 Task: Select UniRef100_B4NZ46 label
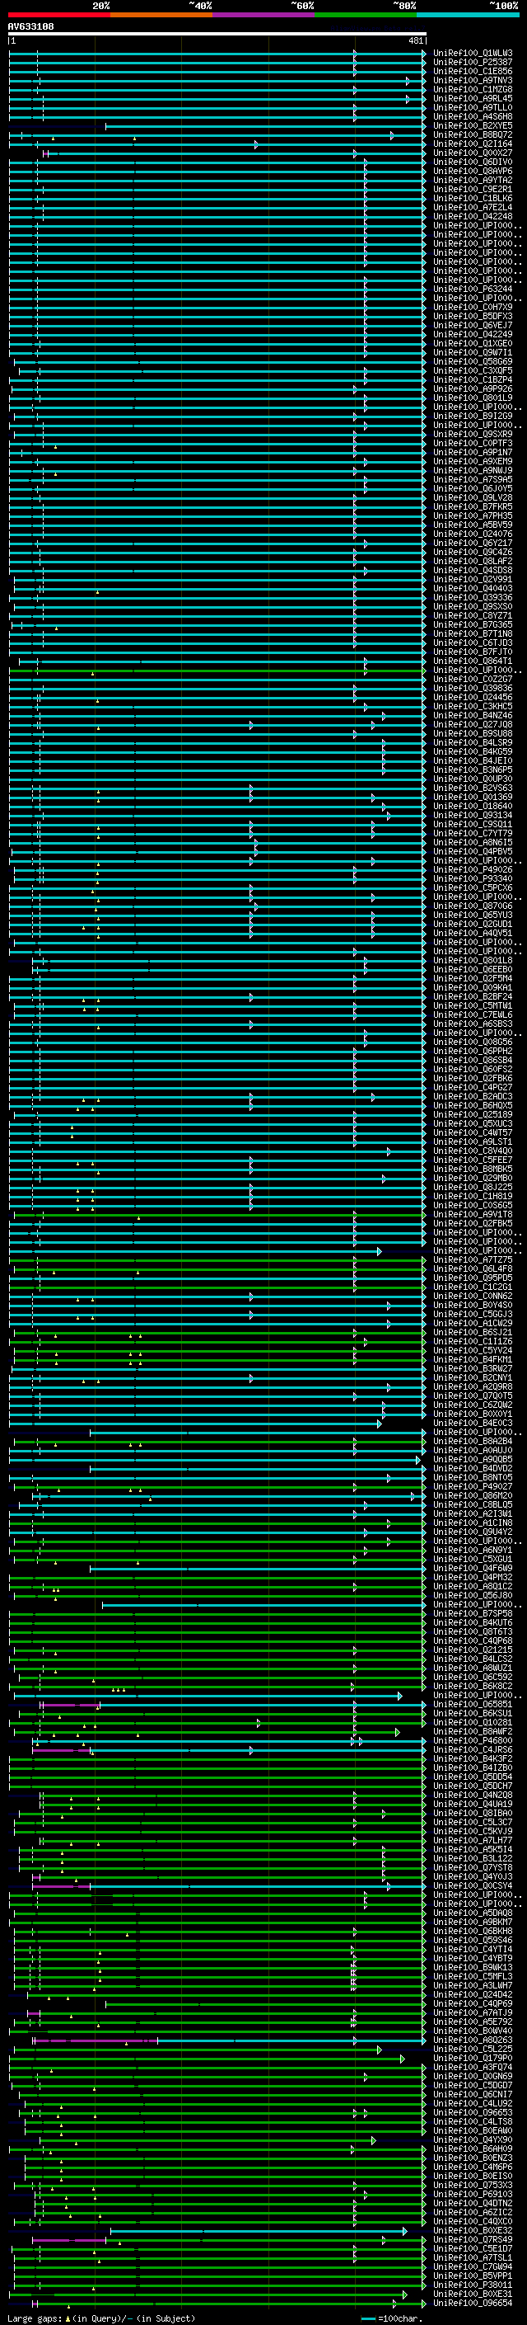pos(472,716)
